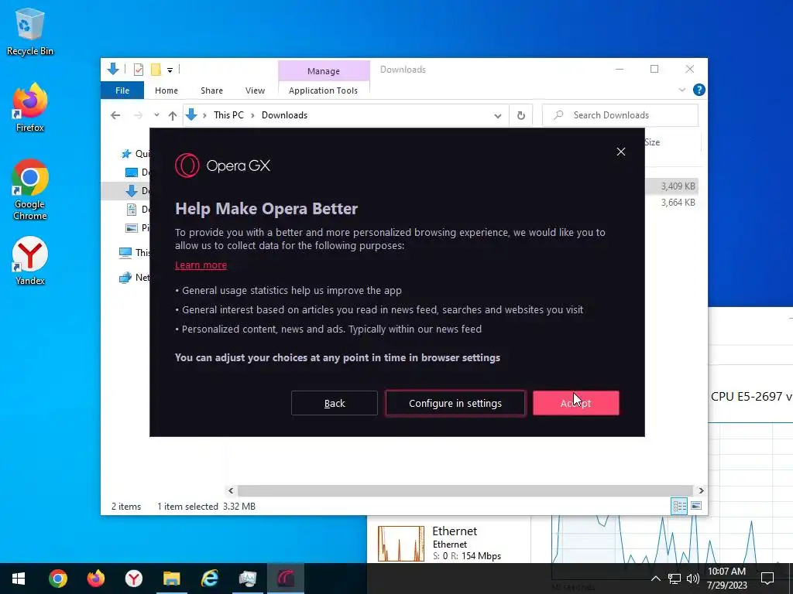The image size is (793, 594).
Task: Open File Explorer from the taskbar
Action: tap(171, 579)
